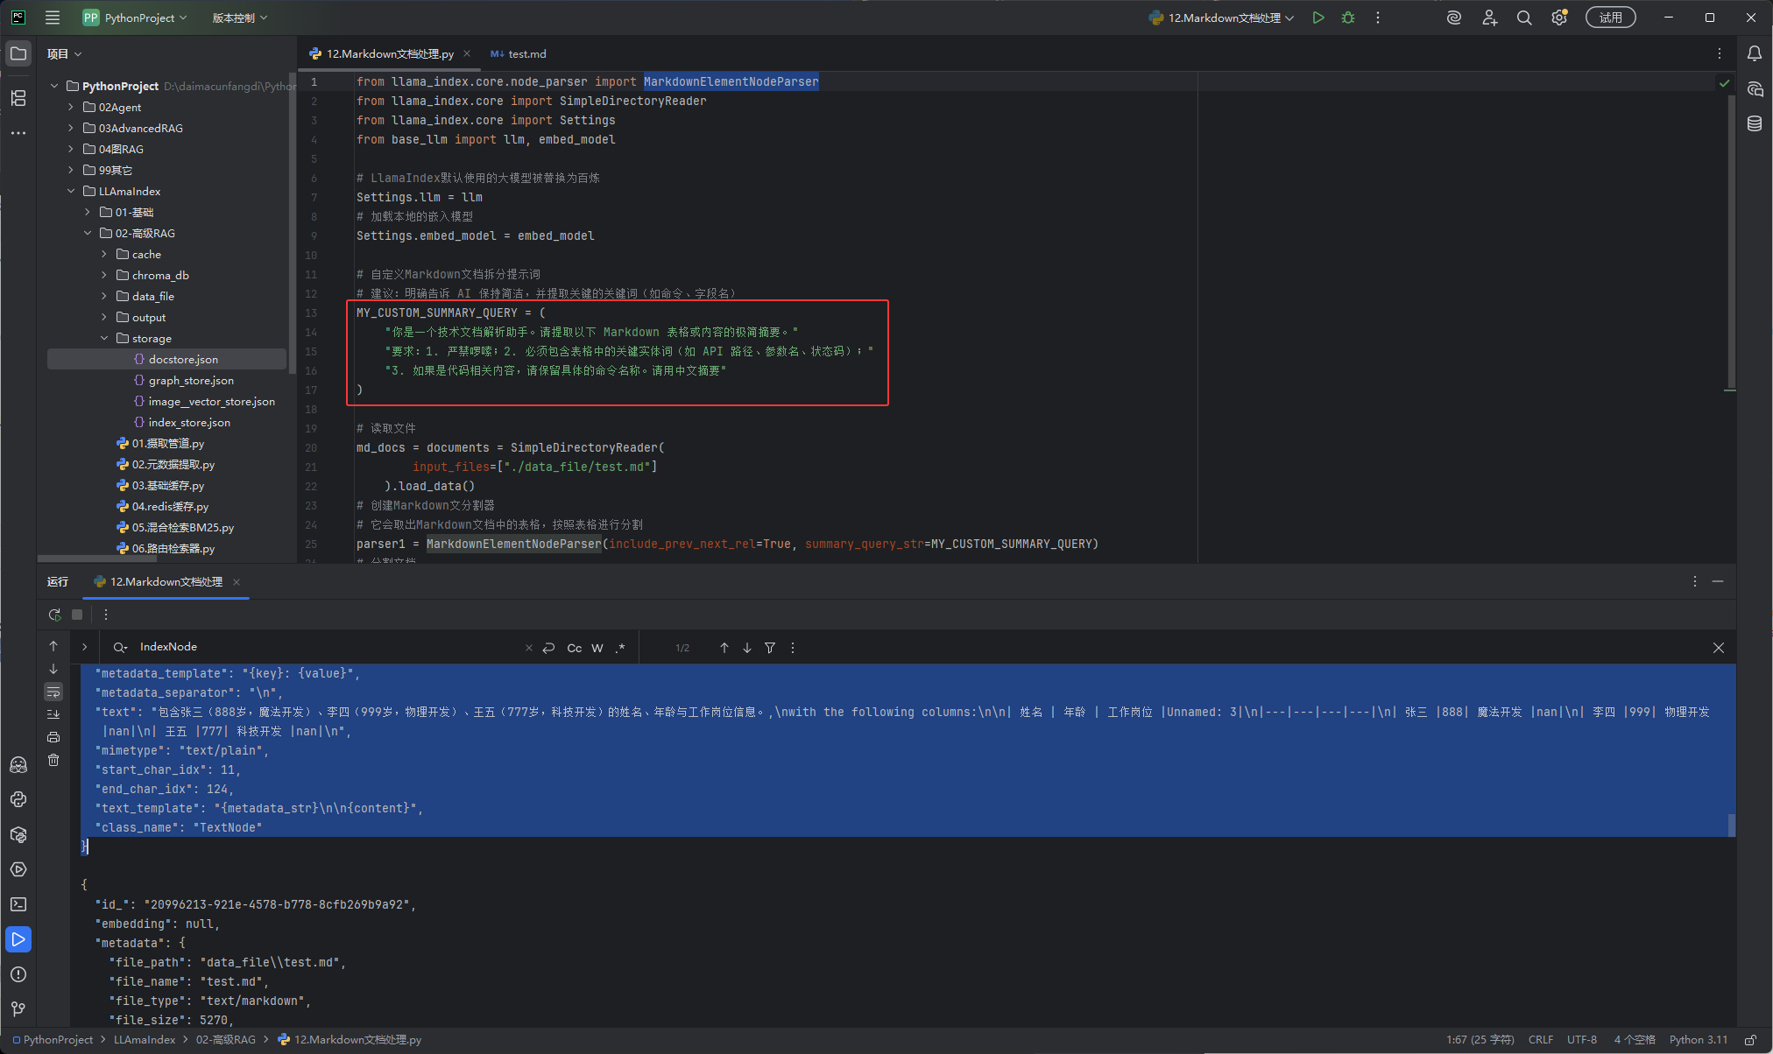
Task: Expand the 02Agent folder
Action: [x=71, y=107]
